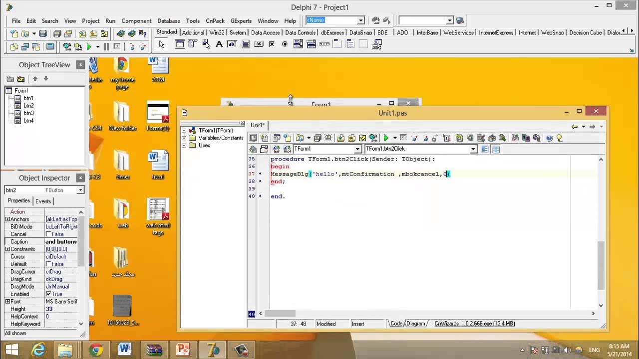Viewport: 639px width, 359px height.
Task: Toggle the Enabled property checkbox
Action: click(x=48, y=294)
